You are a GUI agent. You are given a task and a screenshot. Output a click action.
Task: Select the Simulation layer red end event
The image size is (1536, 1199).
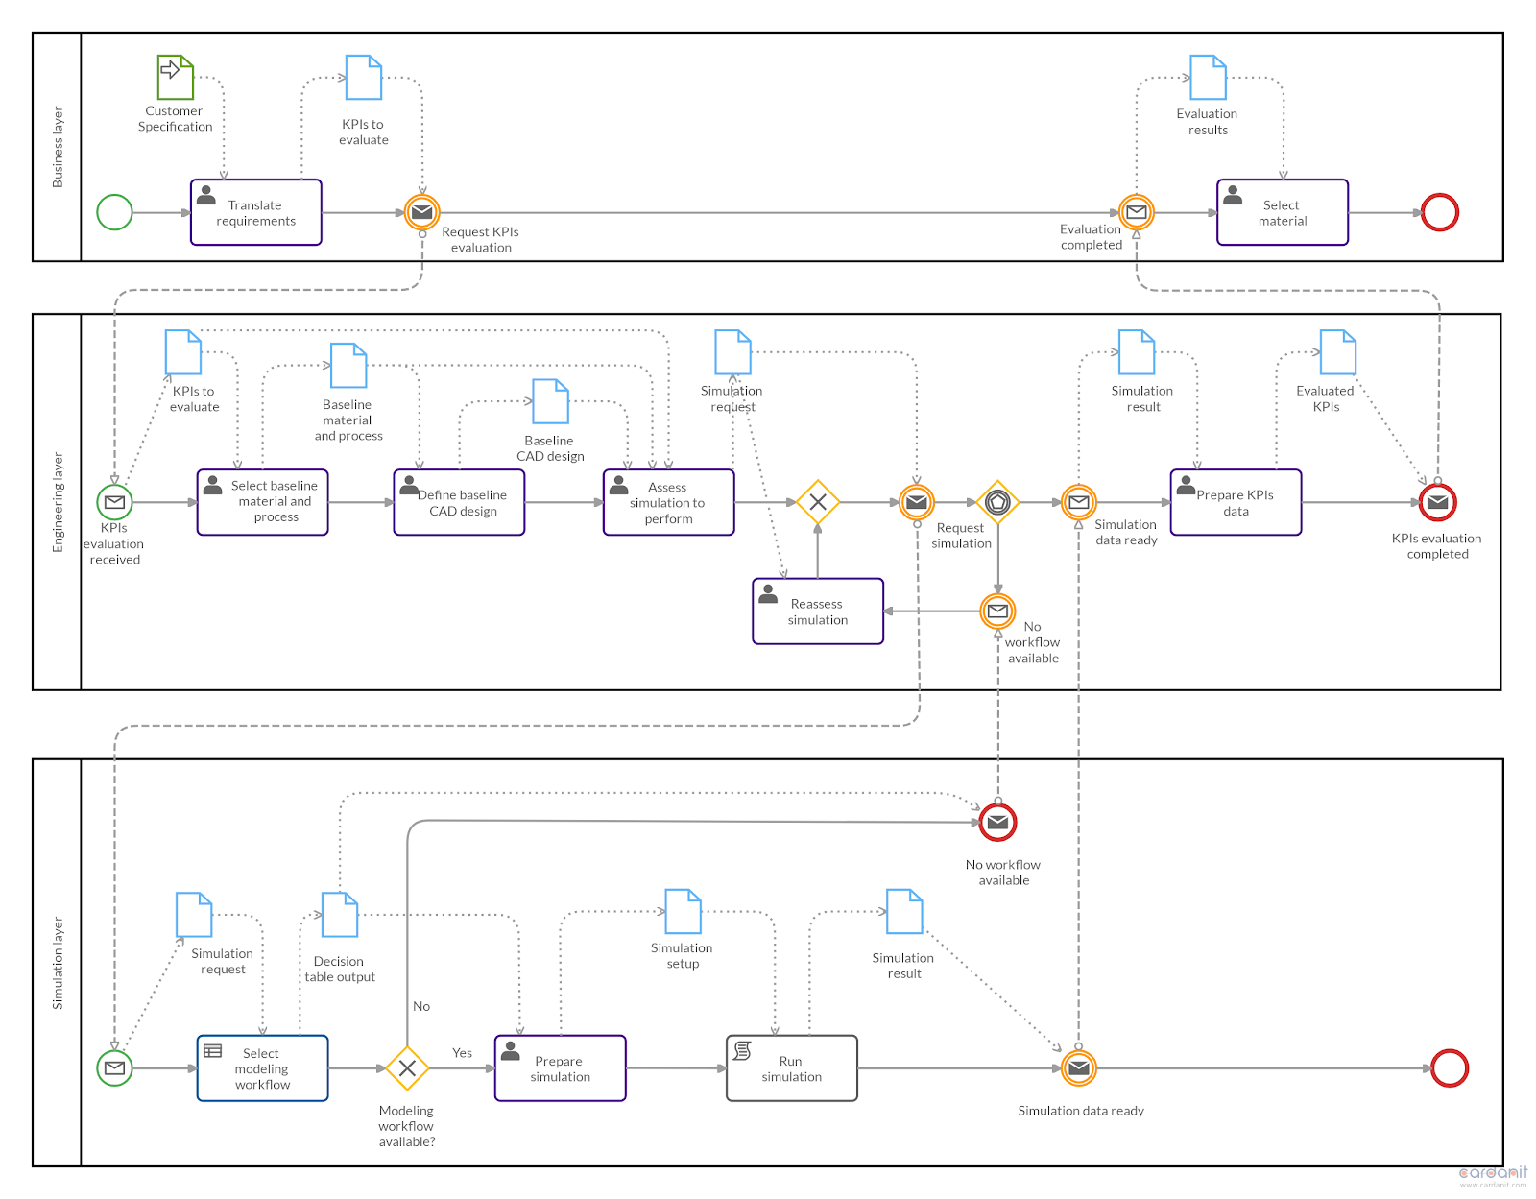pyautogui.click(x=1450, y=1068)
